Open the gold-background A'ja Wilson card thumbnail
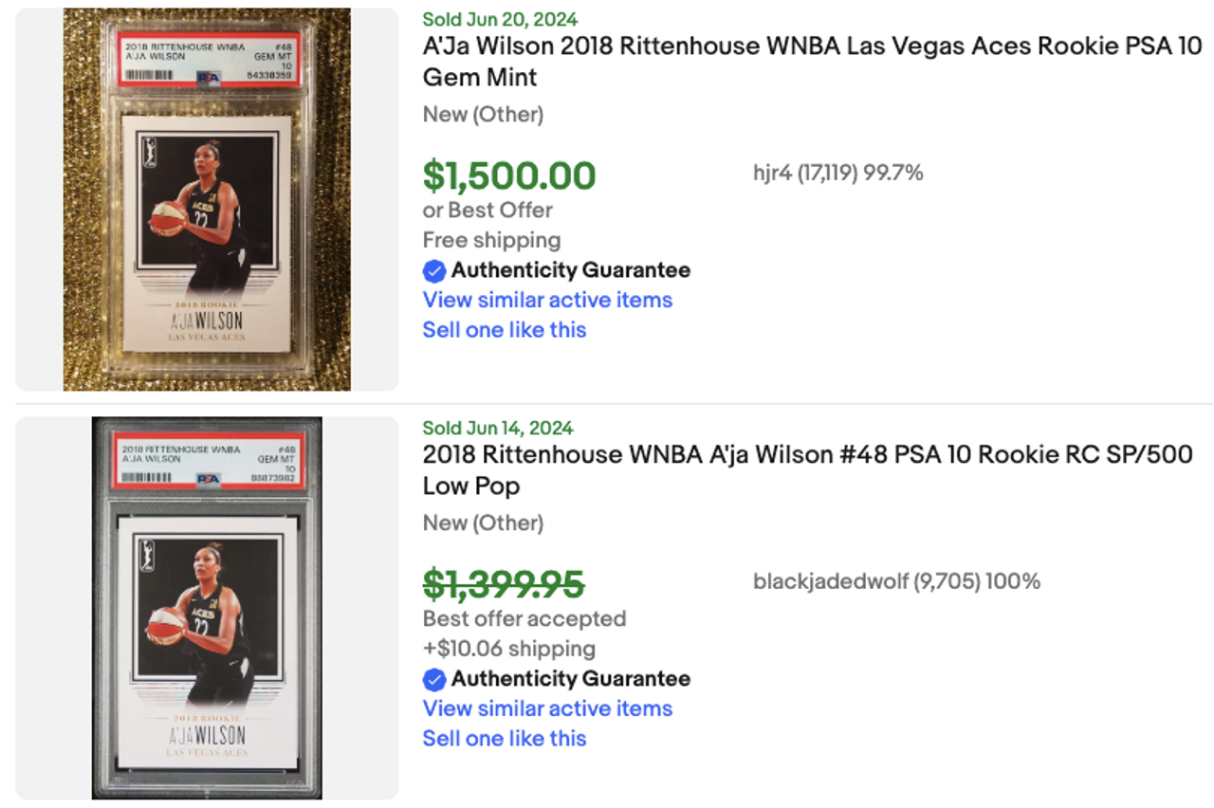This screenshot has height=808, width=1214. click(x=207, y=199)
